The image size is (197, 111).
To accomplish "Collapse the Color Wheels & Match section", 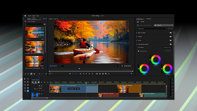I will click(137, 44).
